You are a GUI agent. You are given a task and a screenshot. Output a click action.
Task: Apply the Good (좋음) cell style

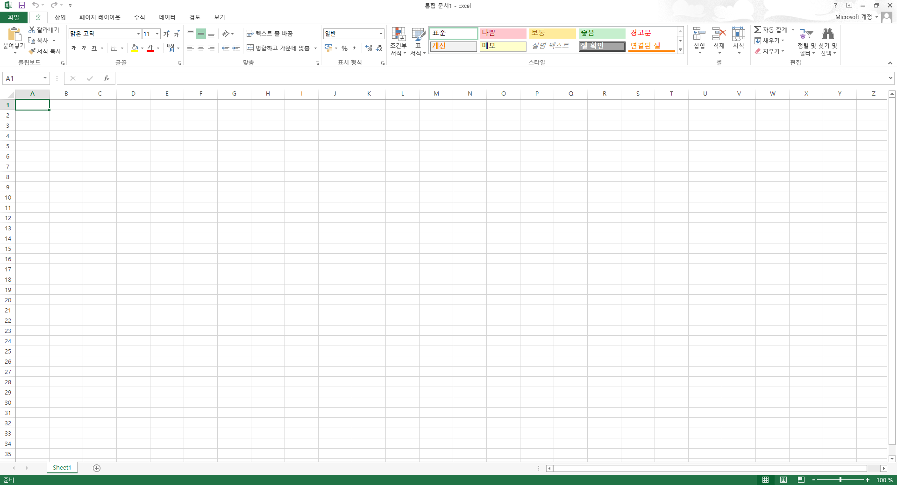pyautogui.click(x=602, y=33)
